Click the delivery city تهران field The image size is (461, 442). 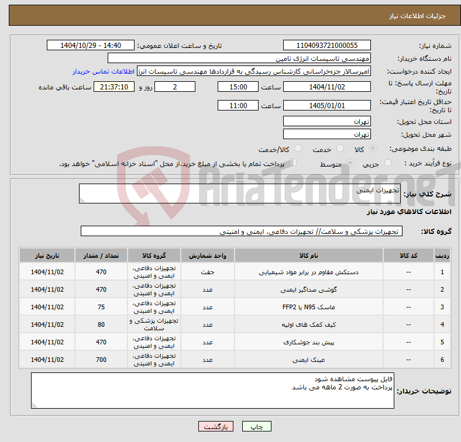(x=326, y=134)
